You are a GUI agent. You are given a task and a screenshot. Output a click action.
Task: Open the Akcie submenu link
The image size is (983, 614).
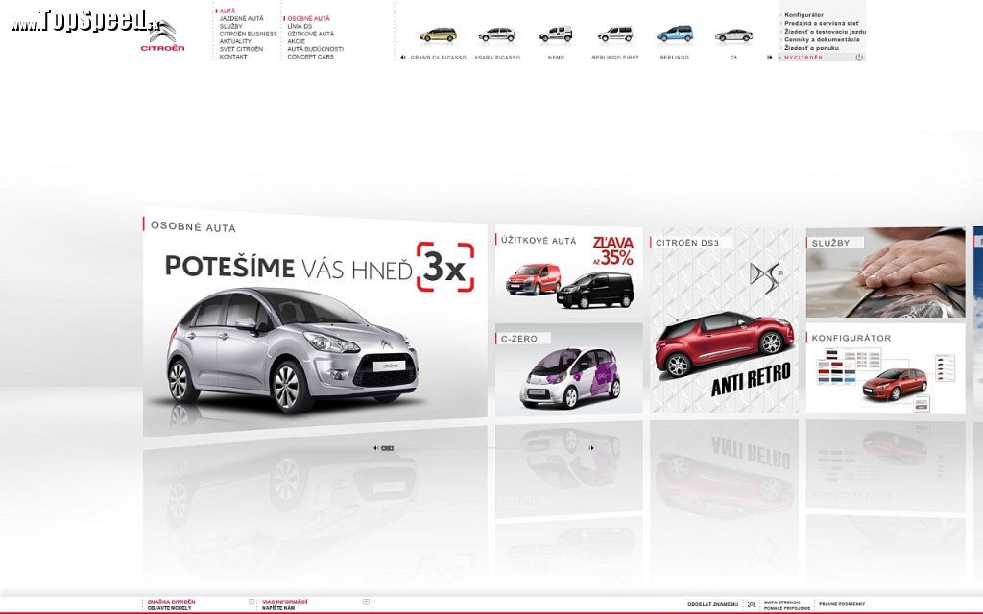pos(296,41)
